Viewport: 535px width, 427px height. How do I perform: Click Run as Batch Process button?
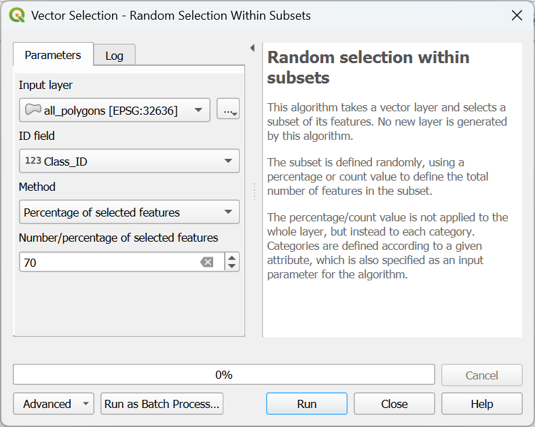162,404
